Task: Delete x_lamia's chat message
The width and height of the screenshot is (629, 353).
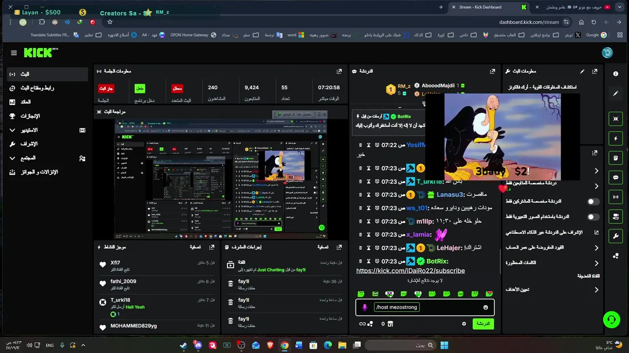Action: [x=360, y=235]
